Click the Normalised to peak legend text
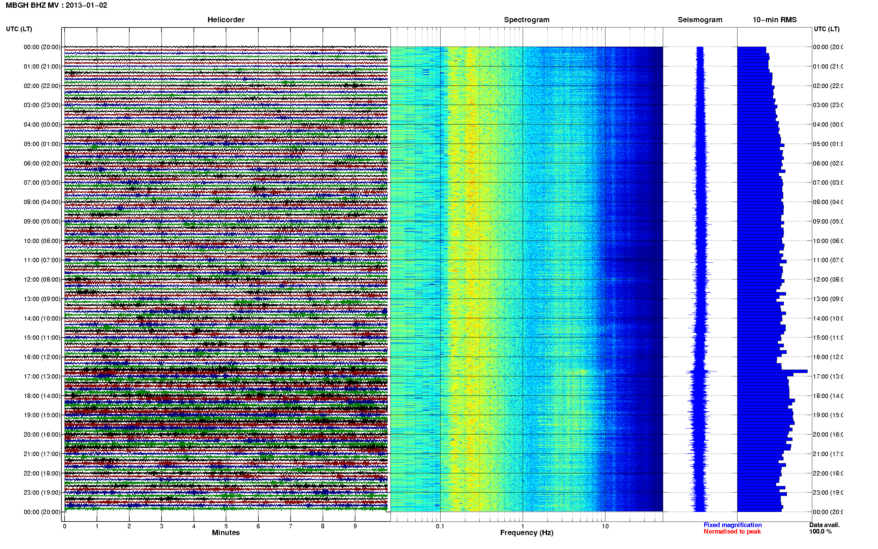 coord(732,532)
